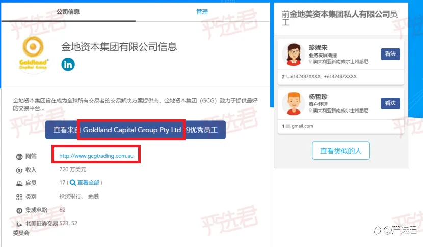Select the revenue value 720 万美元
The image size is (423, 247).
tap(73, 170)
